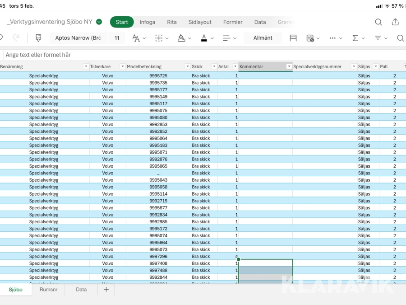406x305 pixels.
Task: Open the search magnifier in title bar
Action: pos(378,22)
